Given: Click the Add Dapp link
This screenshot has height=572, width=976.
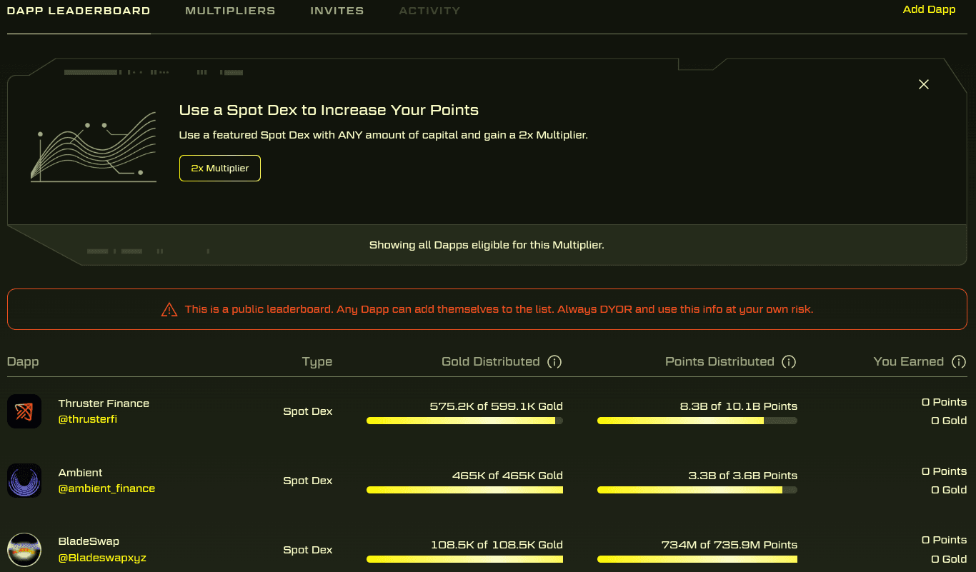Looking at the screenshot, I should click(x=929, y=9).
